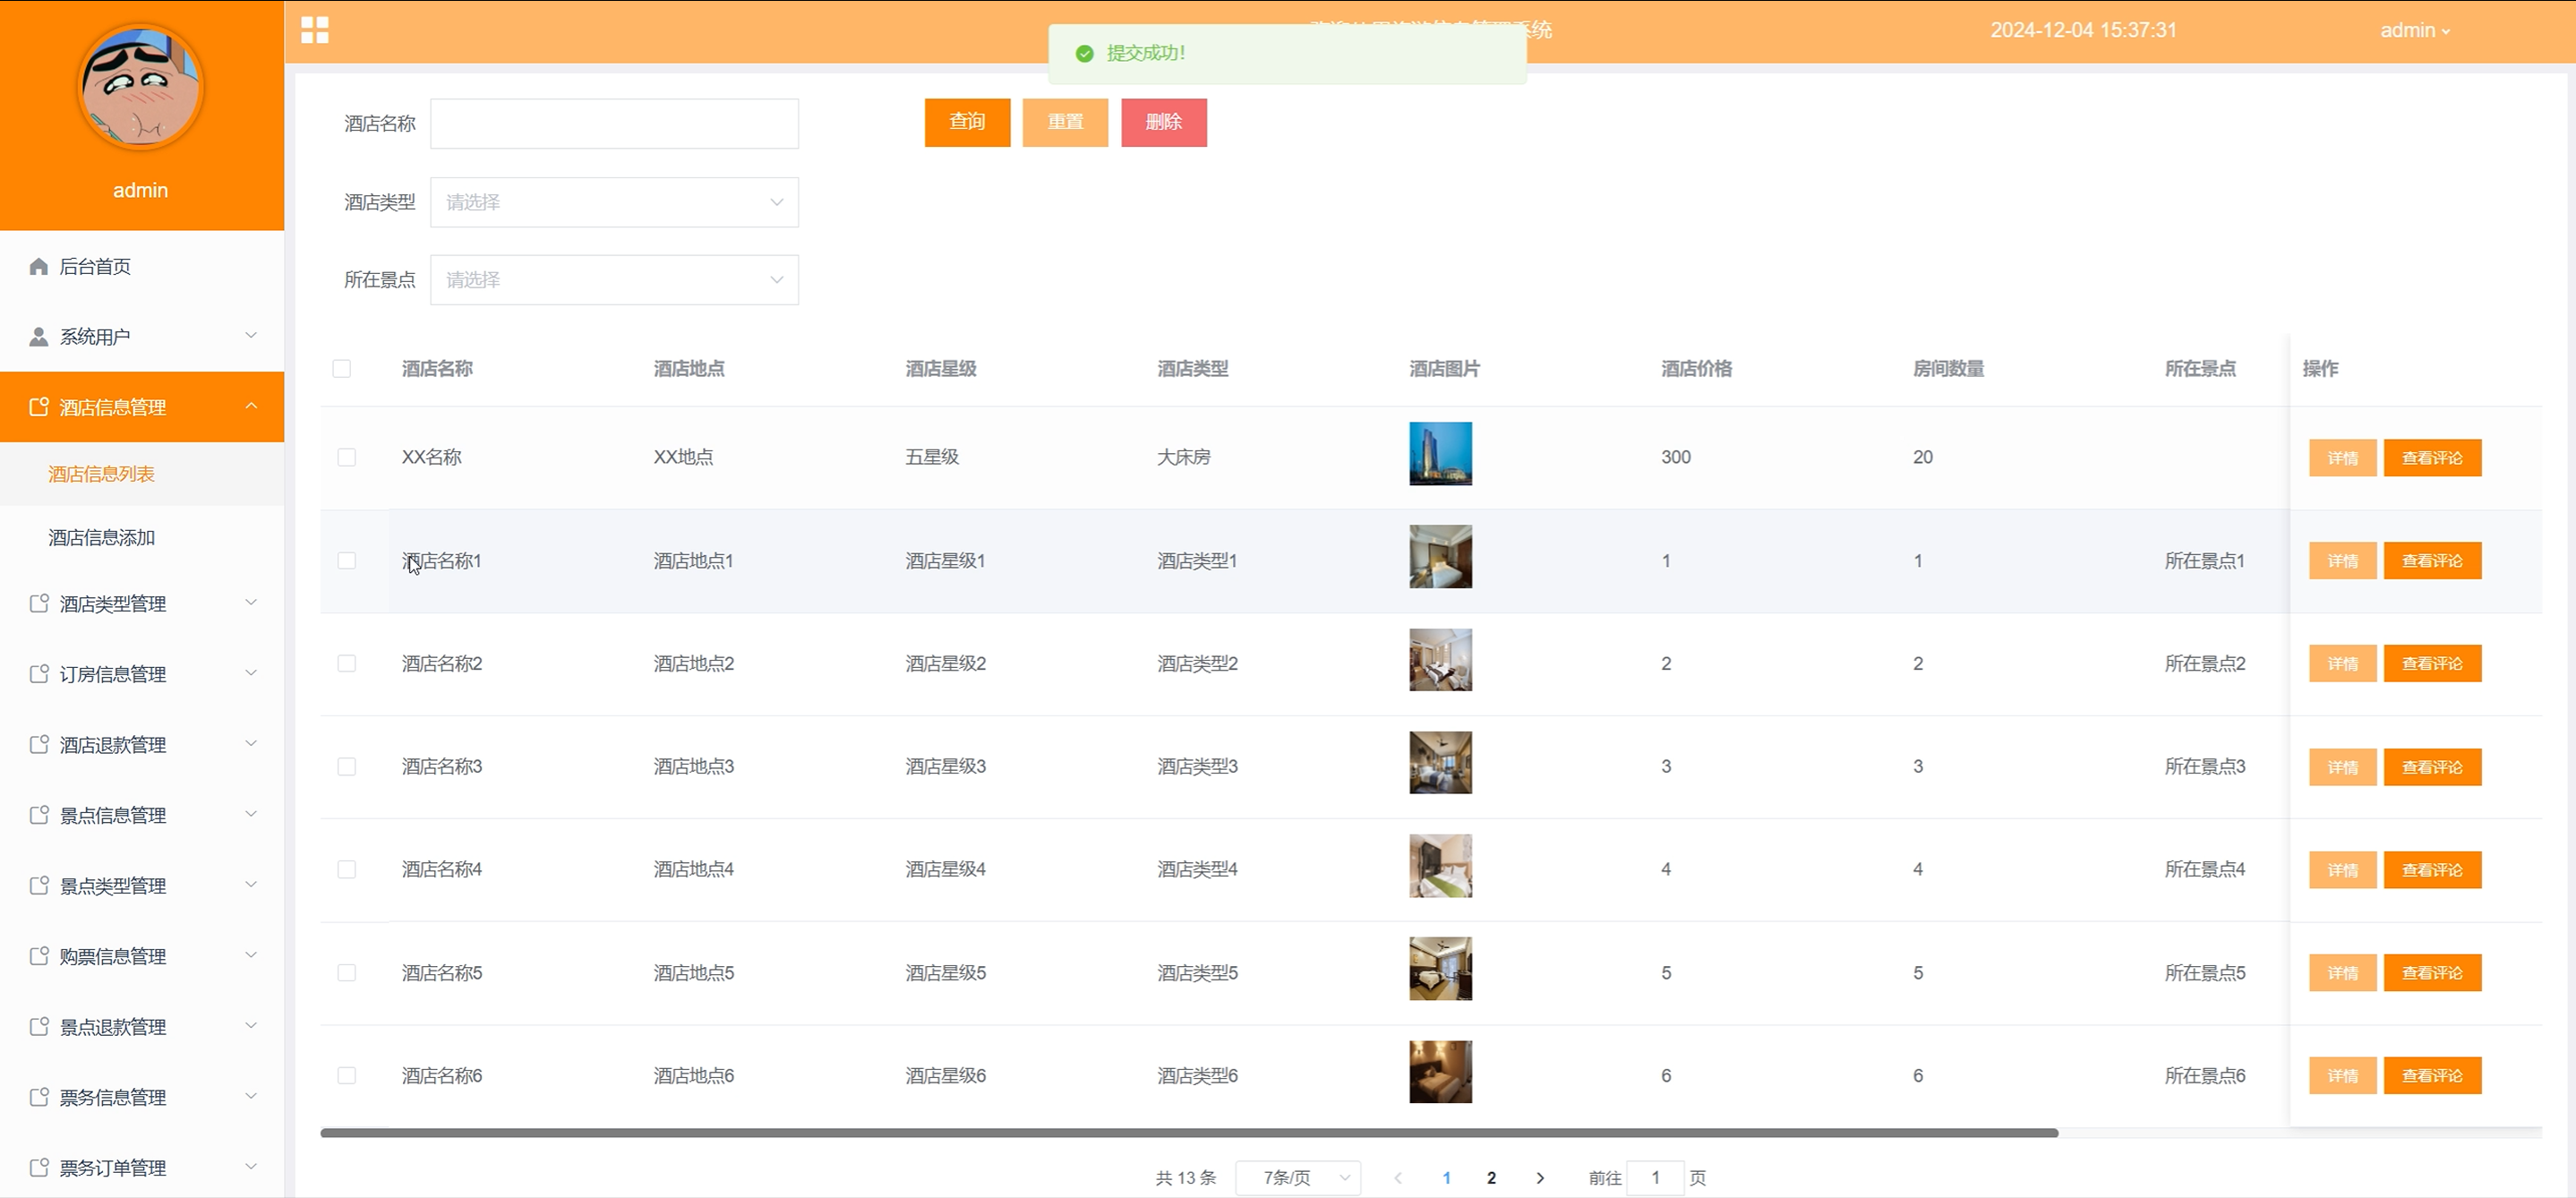Click the horizontal table scrollbar
The width and height of the screenshot is (2576, 1198).
[x=1188, y=1133]
